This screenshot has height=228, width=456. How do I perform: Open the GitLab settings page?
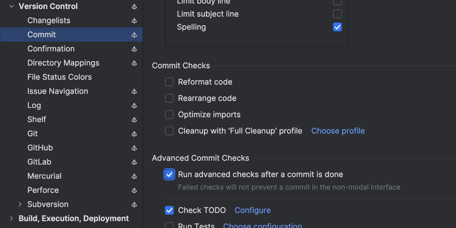pos(39,162)
